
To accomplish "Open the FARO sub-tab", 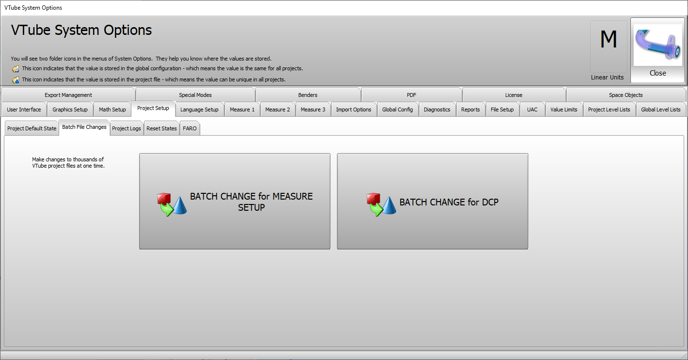I will tap(190, 129).
